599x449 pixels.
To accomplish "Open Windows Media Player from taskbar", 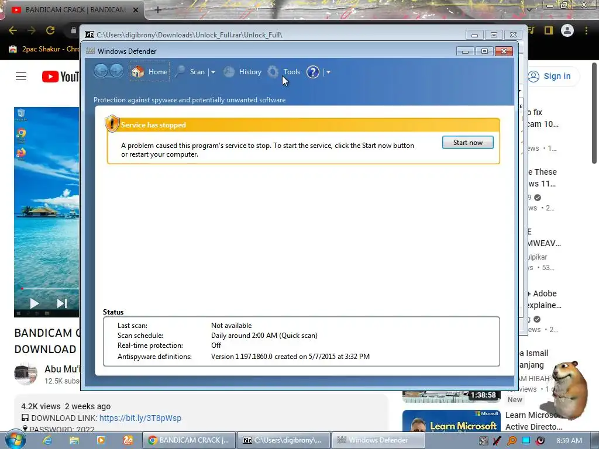I will [x=101, y=440].
